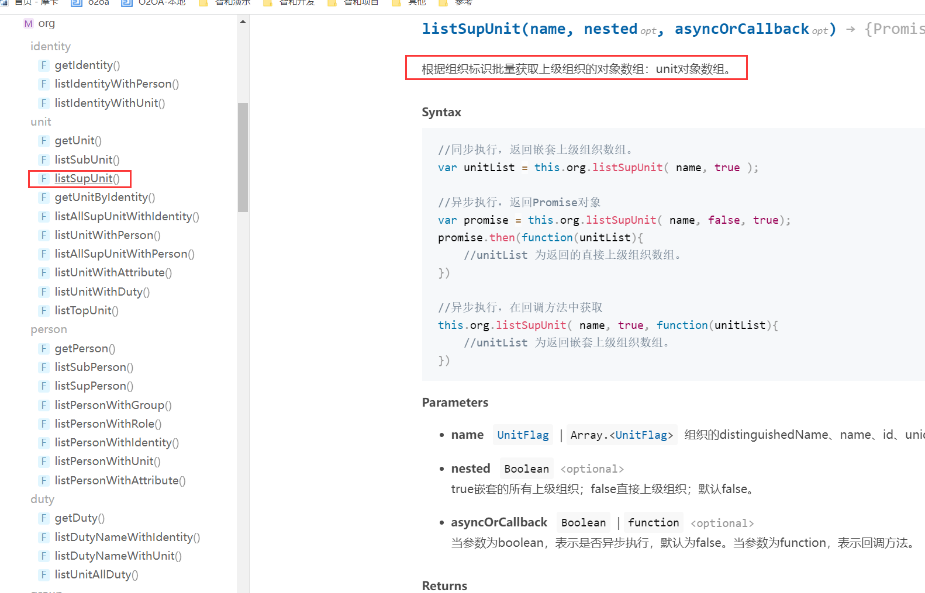Viewport: 925px width, 593px height.
Task: Click the O2OA-本地 bookmark icon
Action: click(126, 3)
